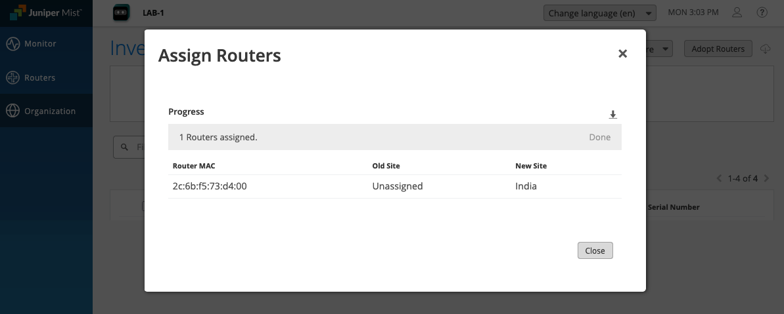Screen dimensions: 784x314
Task: Open the Monitor section
Action: 40,44
